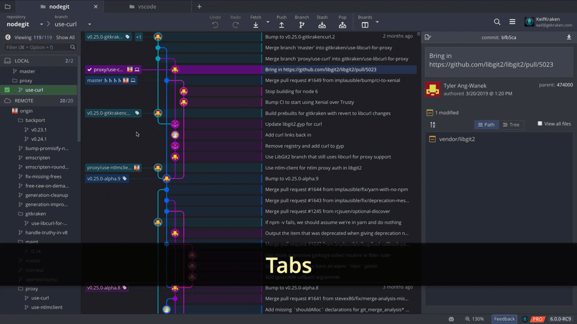The height and width of the screenshot is (324, 577).
Task: Click the Undo toolbar icon
Action: [215, 25]
